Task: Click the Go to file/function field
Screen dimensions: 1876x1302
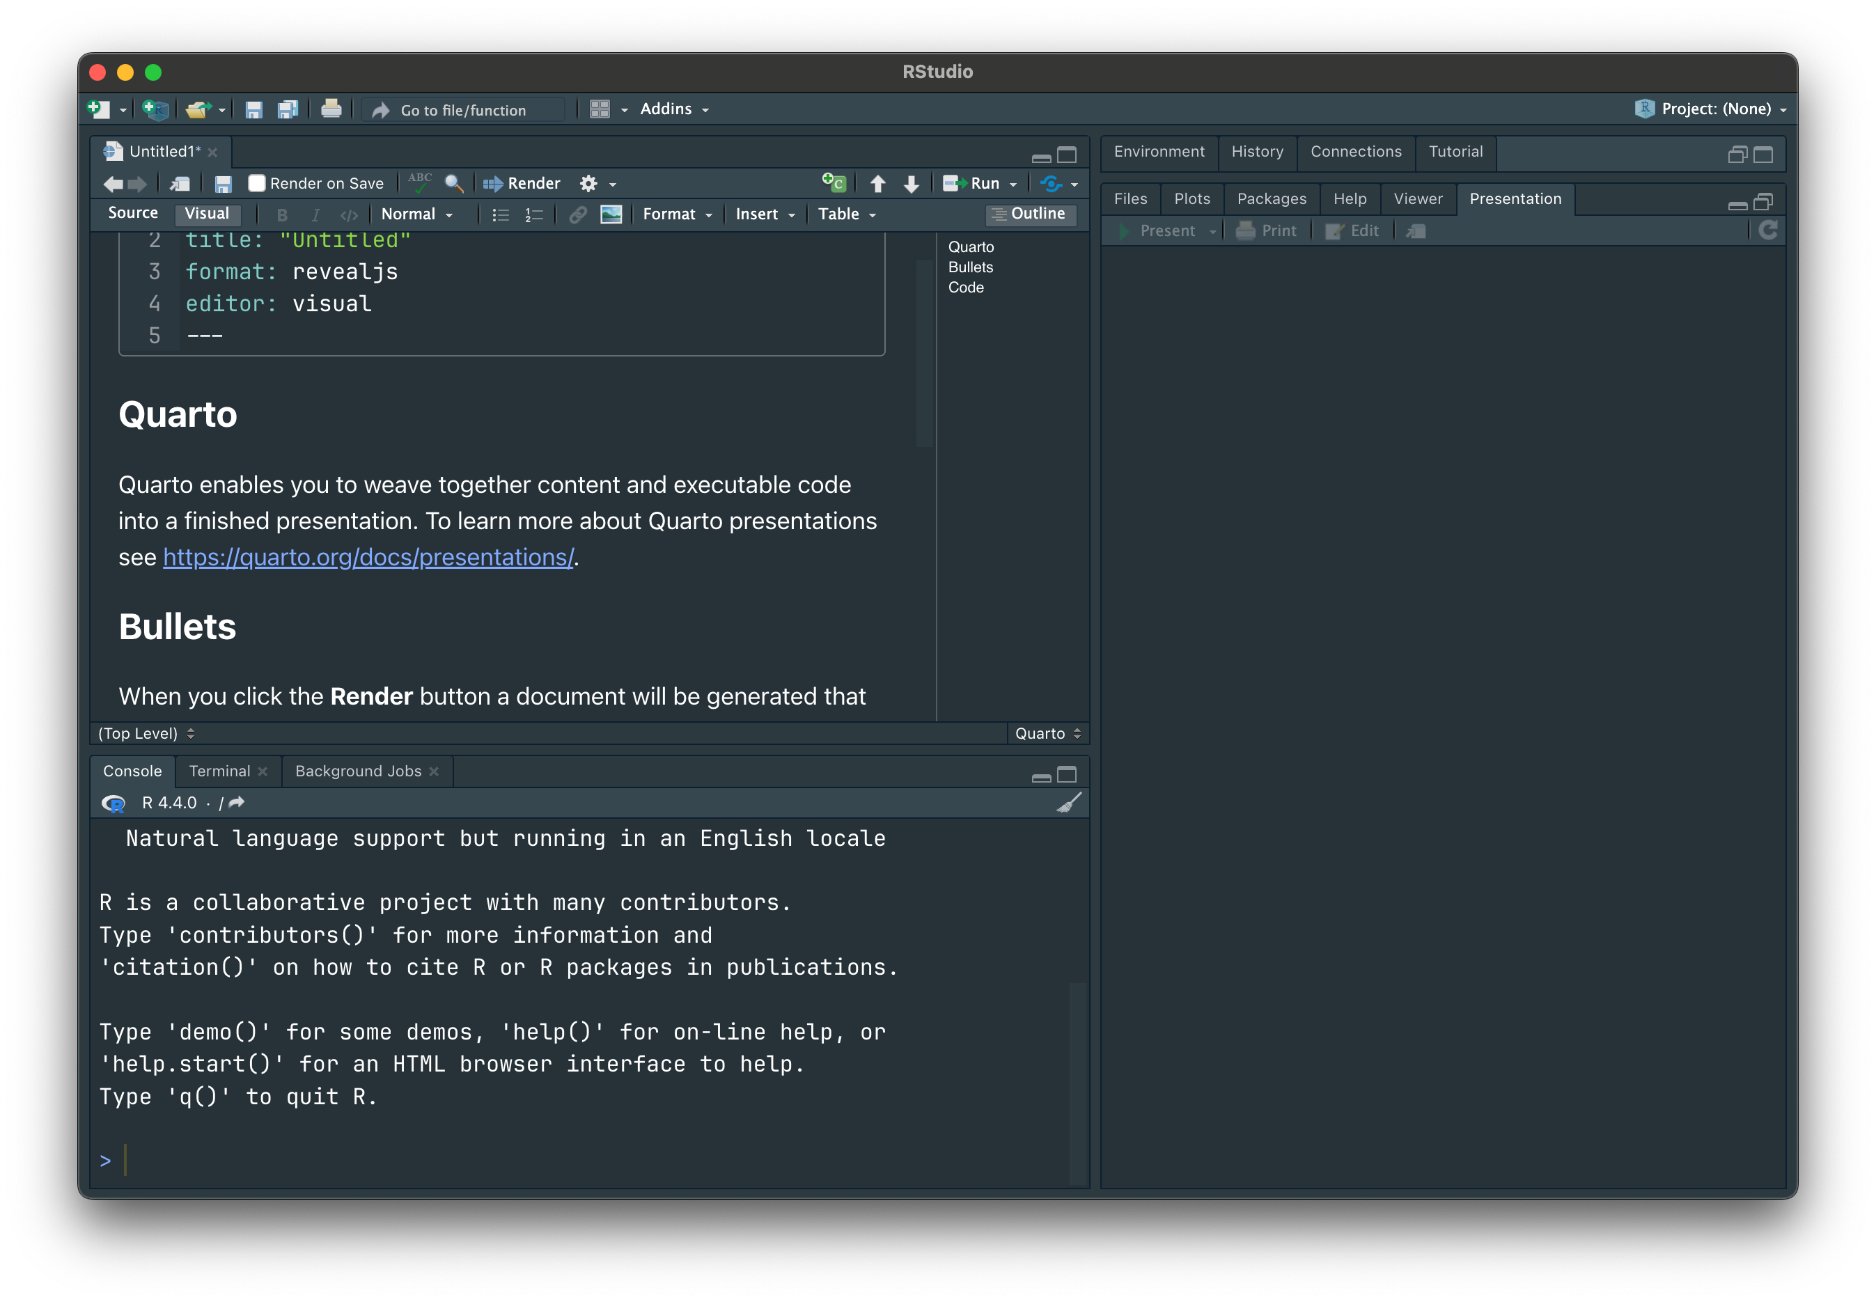Action: (464, 110)
